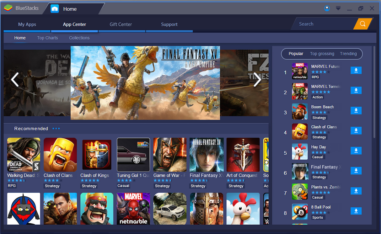Switch to Top Charts sub-tab
Viewport: 381px width, 234px height.
click(47, 38)
